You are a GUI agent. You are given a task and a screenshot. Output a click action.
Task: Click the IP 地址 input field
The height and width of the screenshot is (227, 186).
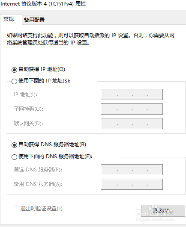[132, 94]
